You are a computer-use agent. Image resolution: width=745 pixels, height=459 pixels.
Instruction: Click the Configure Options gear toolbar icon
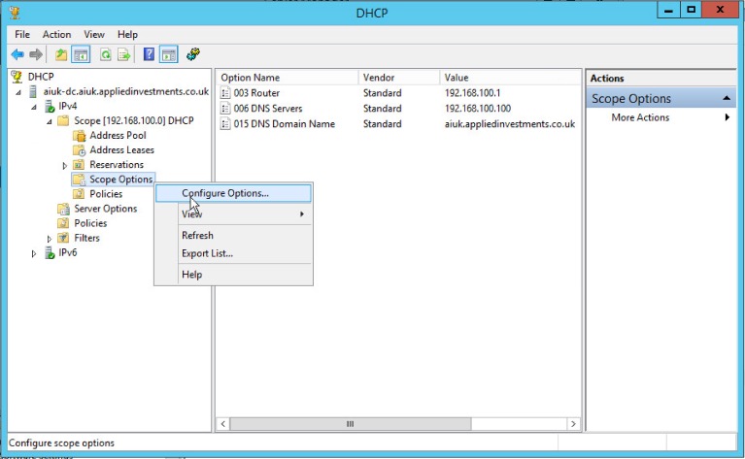pos(193,54)
